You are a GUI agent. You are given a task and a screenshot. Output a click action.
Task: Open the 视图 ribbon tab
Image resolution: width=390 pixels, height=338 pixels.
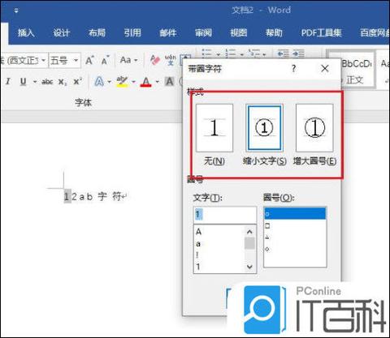pyautogui.click(x=239, y=33)
